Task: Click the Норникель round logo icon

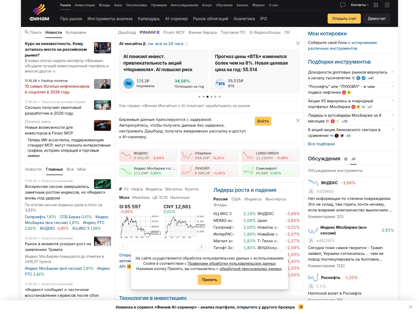Action: (x=129, y=83)
